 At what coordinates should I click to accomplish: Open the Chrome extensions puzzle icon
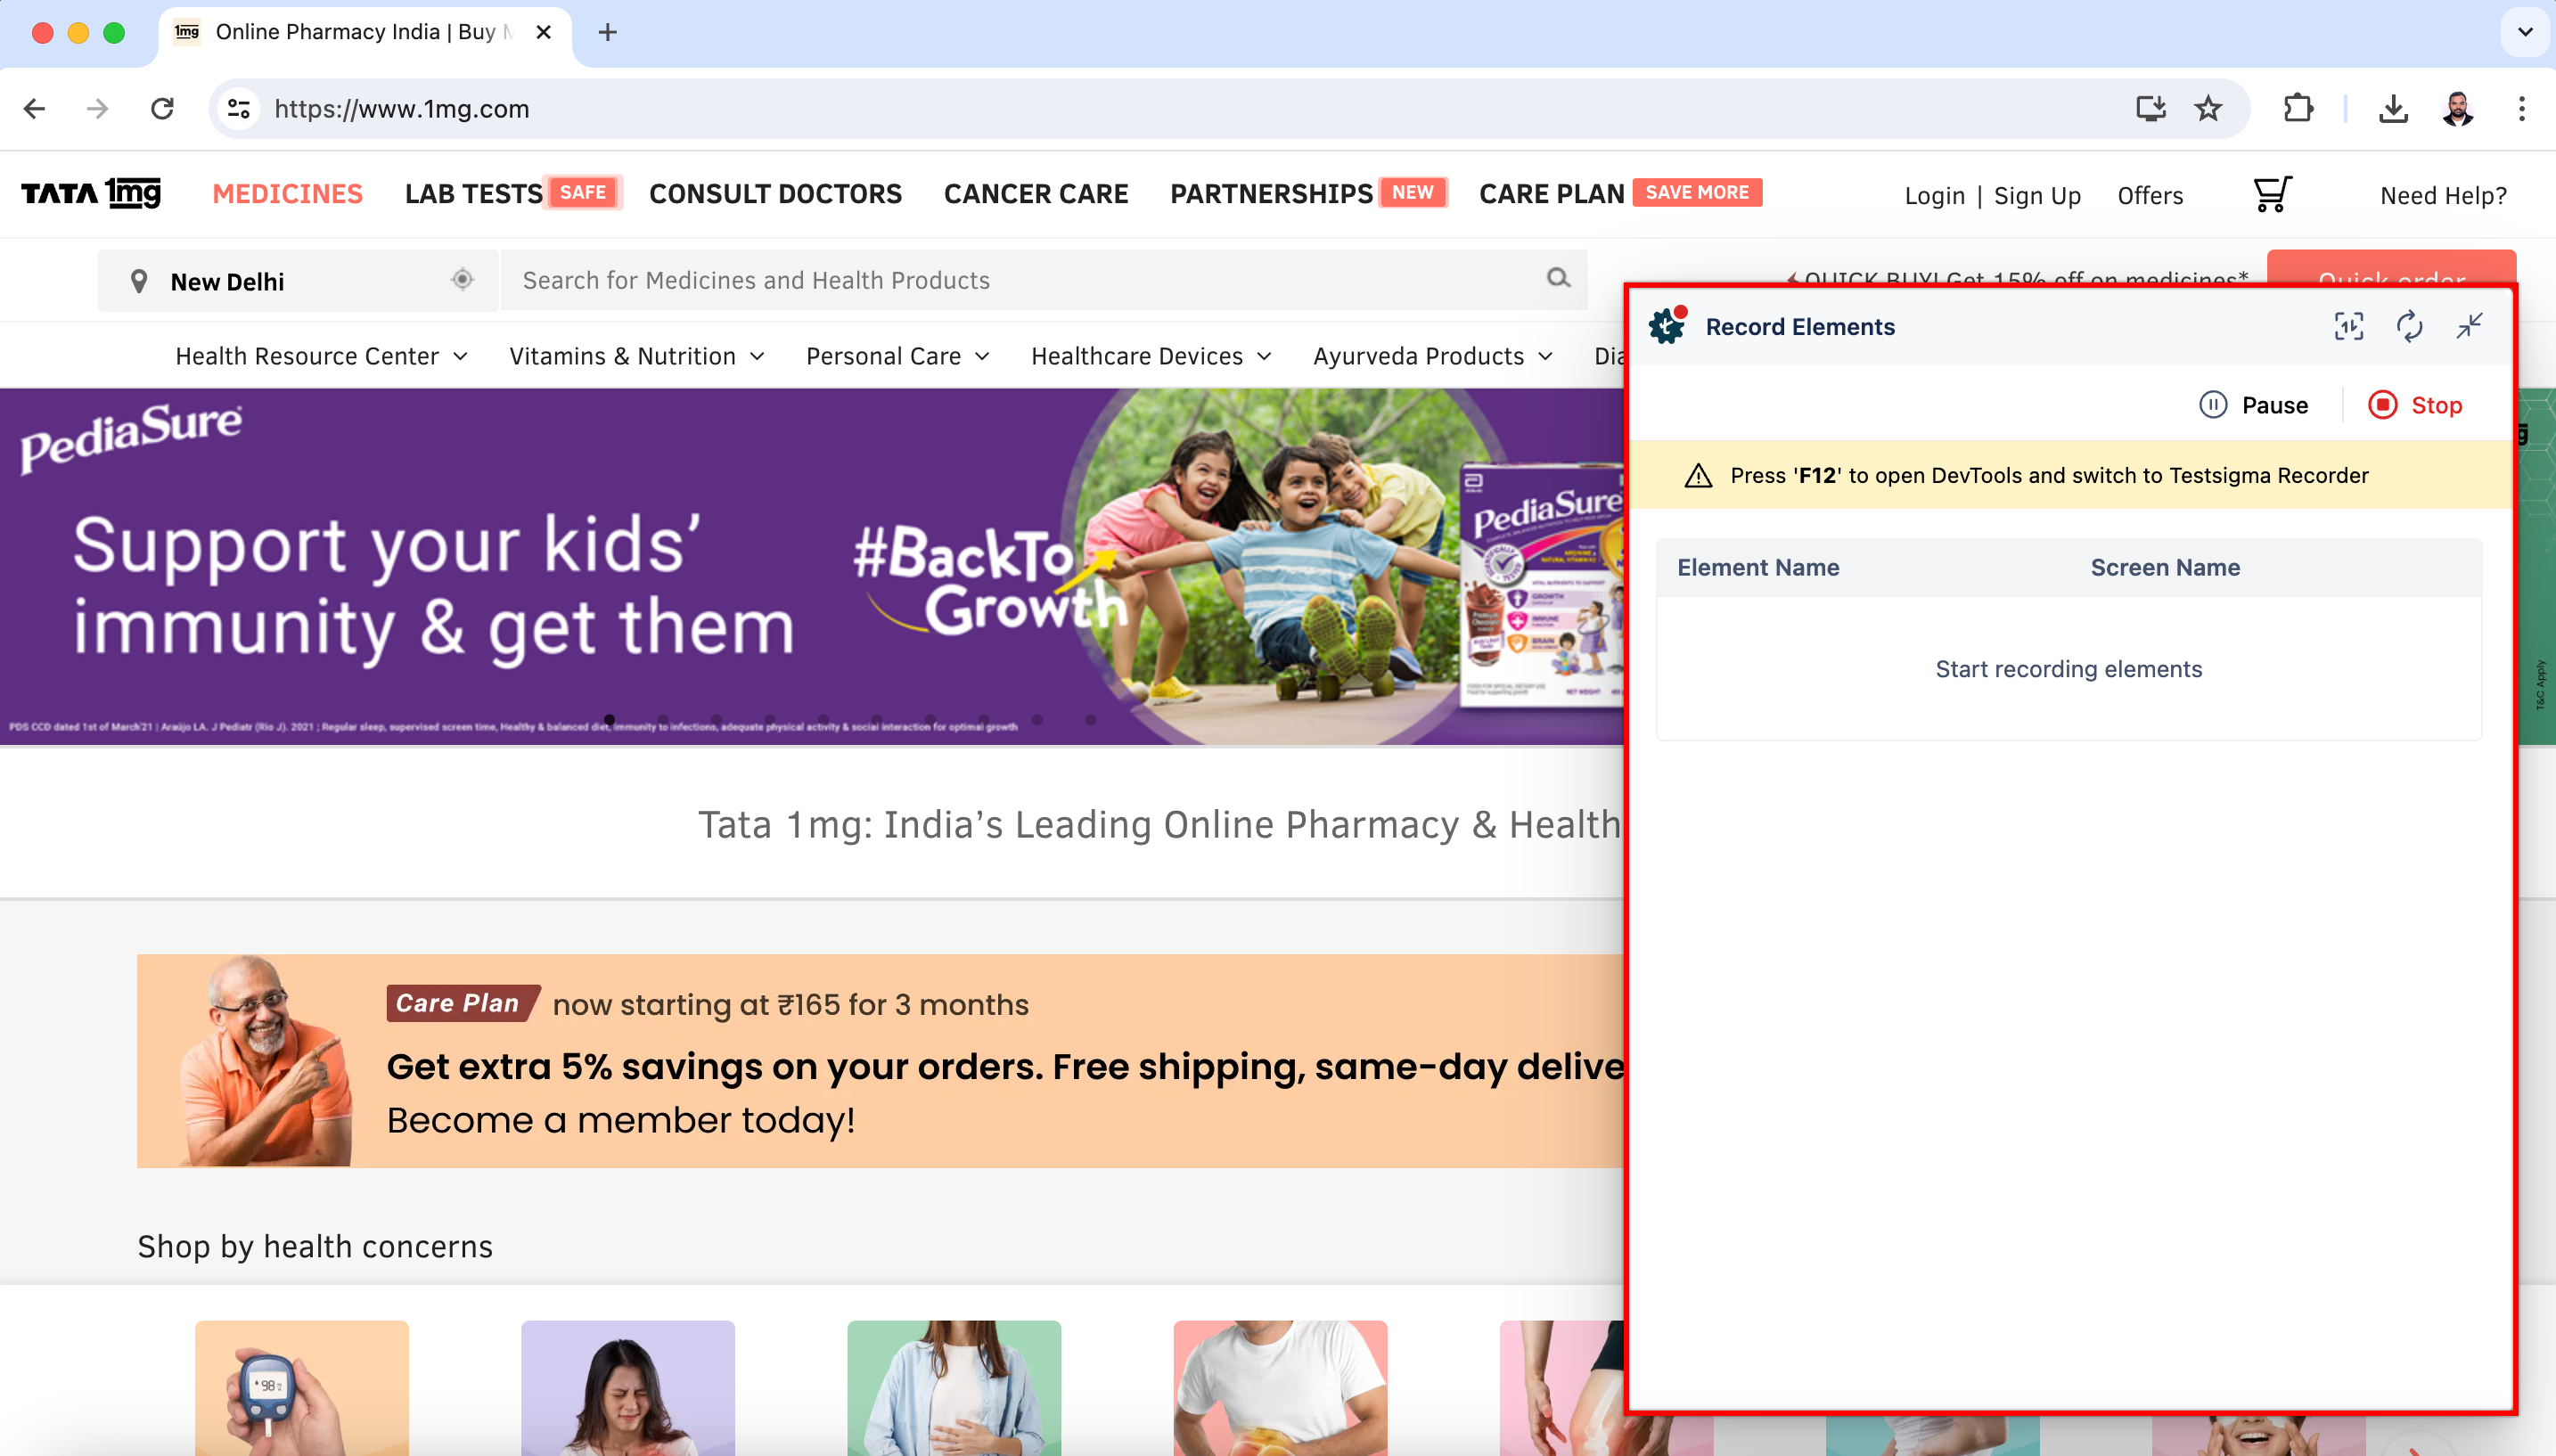pos(2298,108)
